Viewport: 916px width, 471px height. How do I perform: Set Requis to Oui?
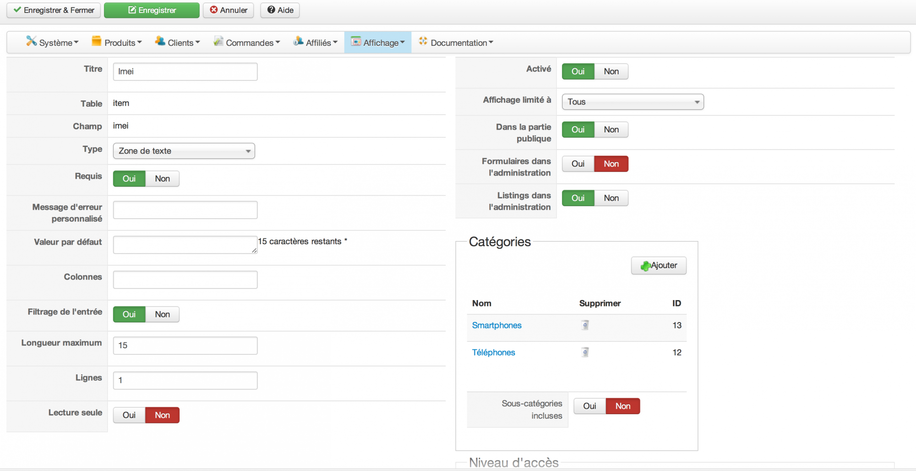[129, 179]
